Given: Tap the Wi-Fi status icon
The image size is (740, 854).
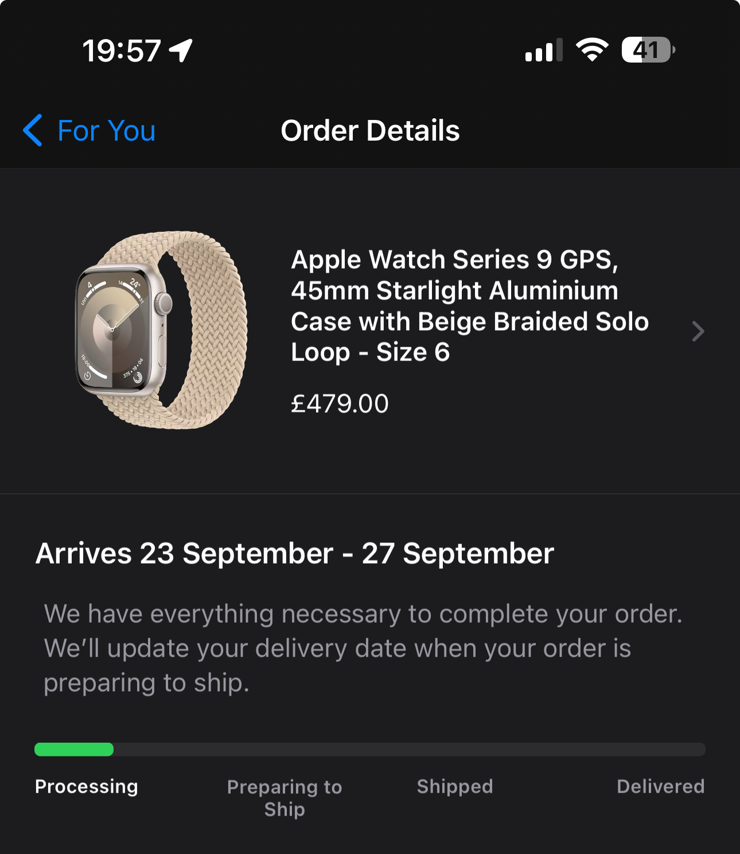Looking at the screenshot, I should point(592,50).
